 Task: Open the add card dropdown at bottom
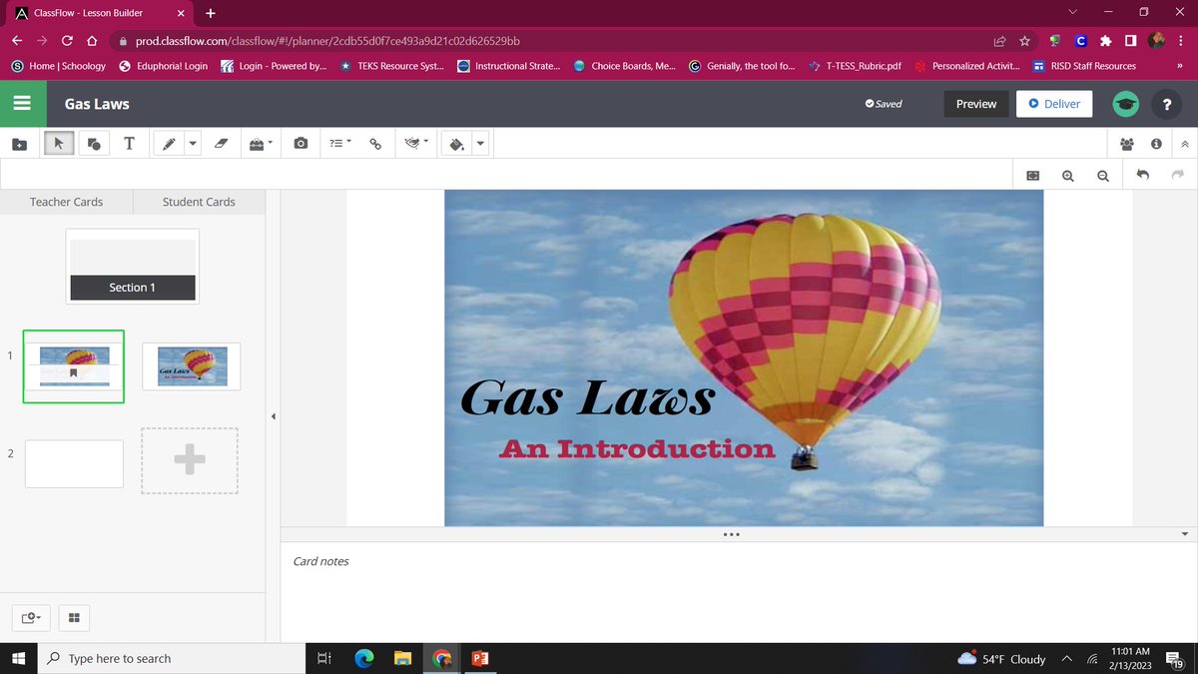32,618
